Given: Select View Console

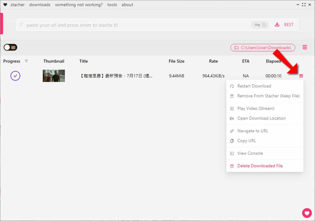Looking at the screenshot, I should coord(265,153).
